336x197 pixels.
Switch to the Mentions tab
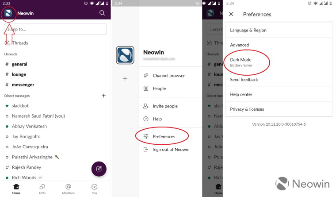(69, 189)
